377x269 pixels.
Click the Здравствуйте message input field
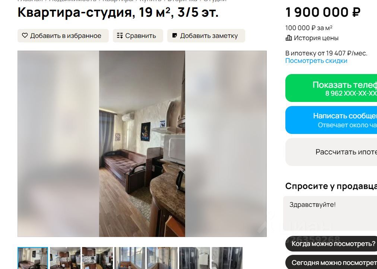click(330, 213)
